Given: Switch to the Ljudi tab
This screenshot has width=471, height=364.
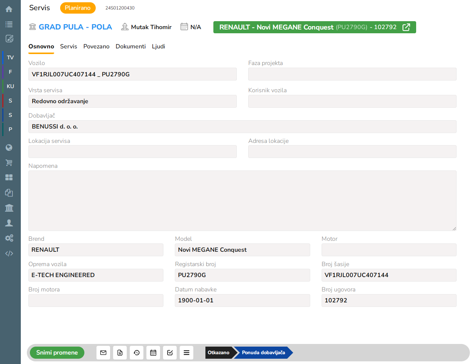Looking at the screenshot, I should 159,46.
